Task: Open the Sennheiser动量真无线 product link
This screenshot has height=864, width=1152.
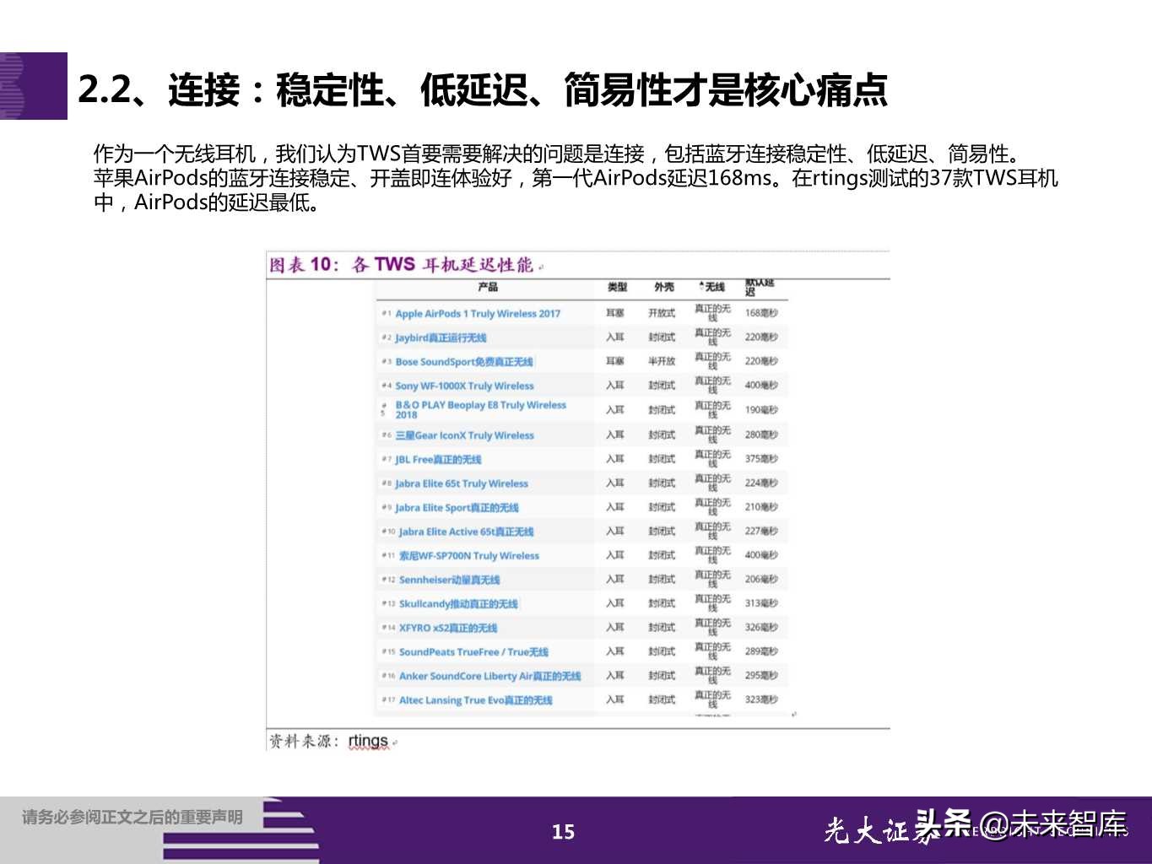Action: pos(449,580)
